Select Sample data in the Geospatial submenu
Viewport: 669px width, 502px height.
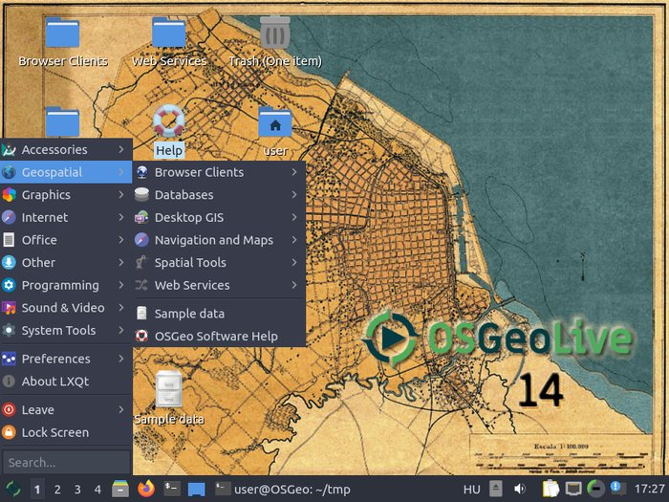189,313
